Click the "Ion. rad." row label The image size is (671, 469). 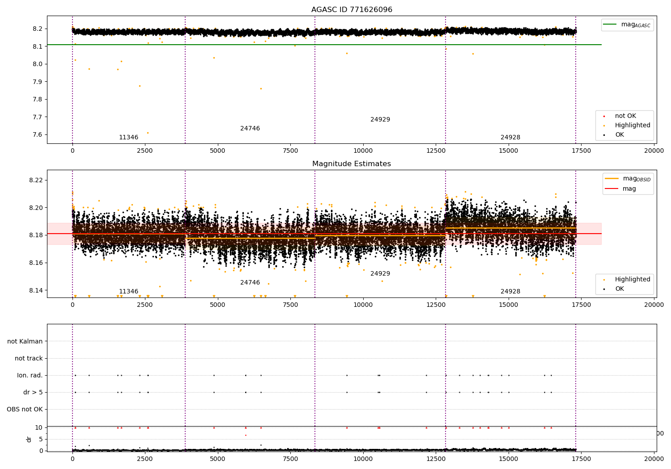click(x=30, y=376)
